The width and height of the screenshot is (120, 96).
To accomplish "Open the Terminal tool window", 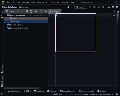I will click(52, 91).
